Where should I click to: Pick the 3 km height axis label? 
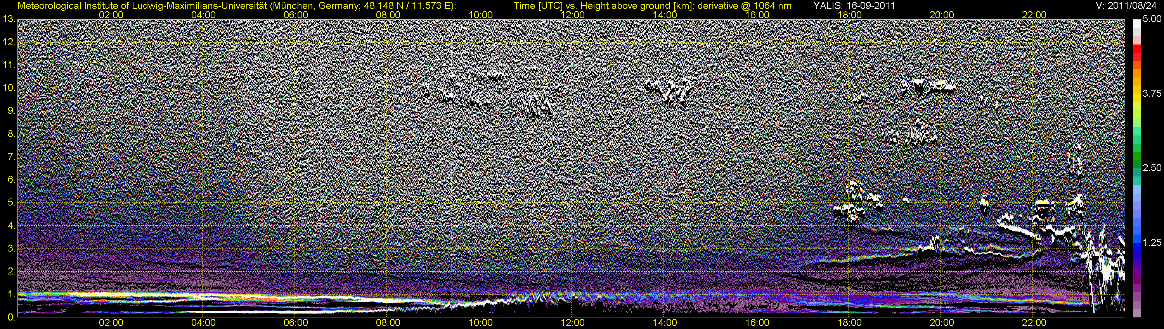pyautogui.click(x=11, y=248)
